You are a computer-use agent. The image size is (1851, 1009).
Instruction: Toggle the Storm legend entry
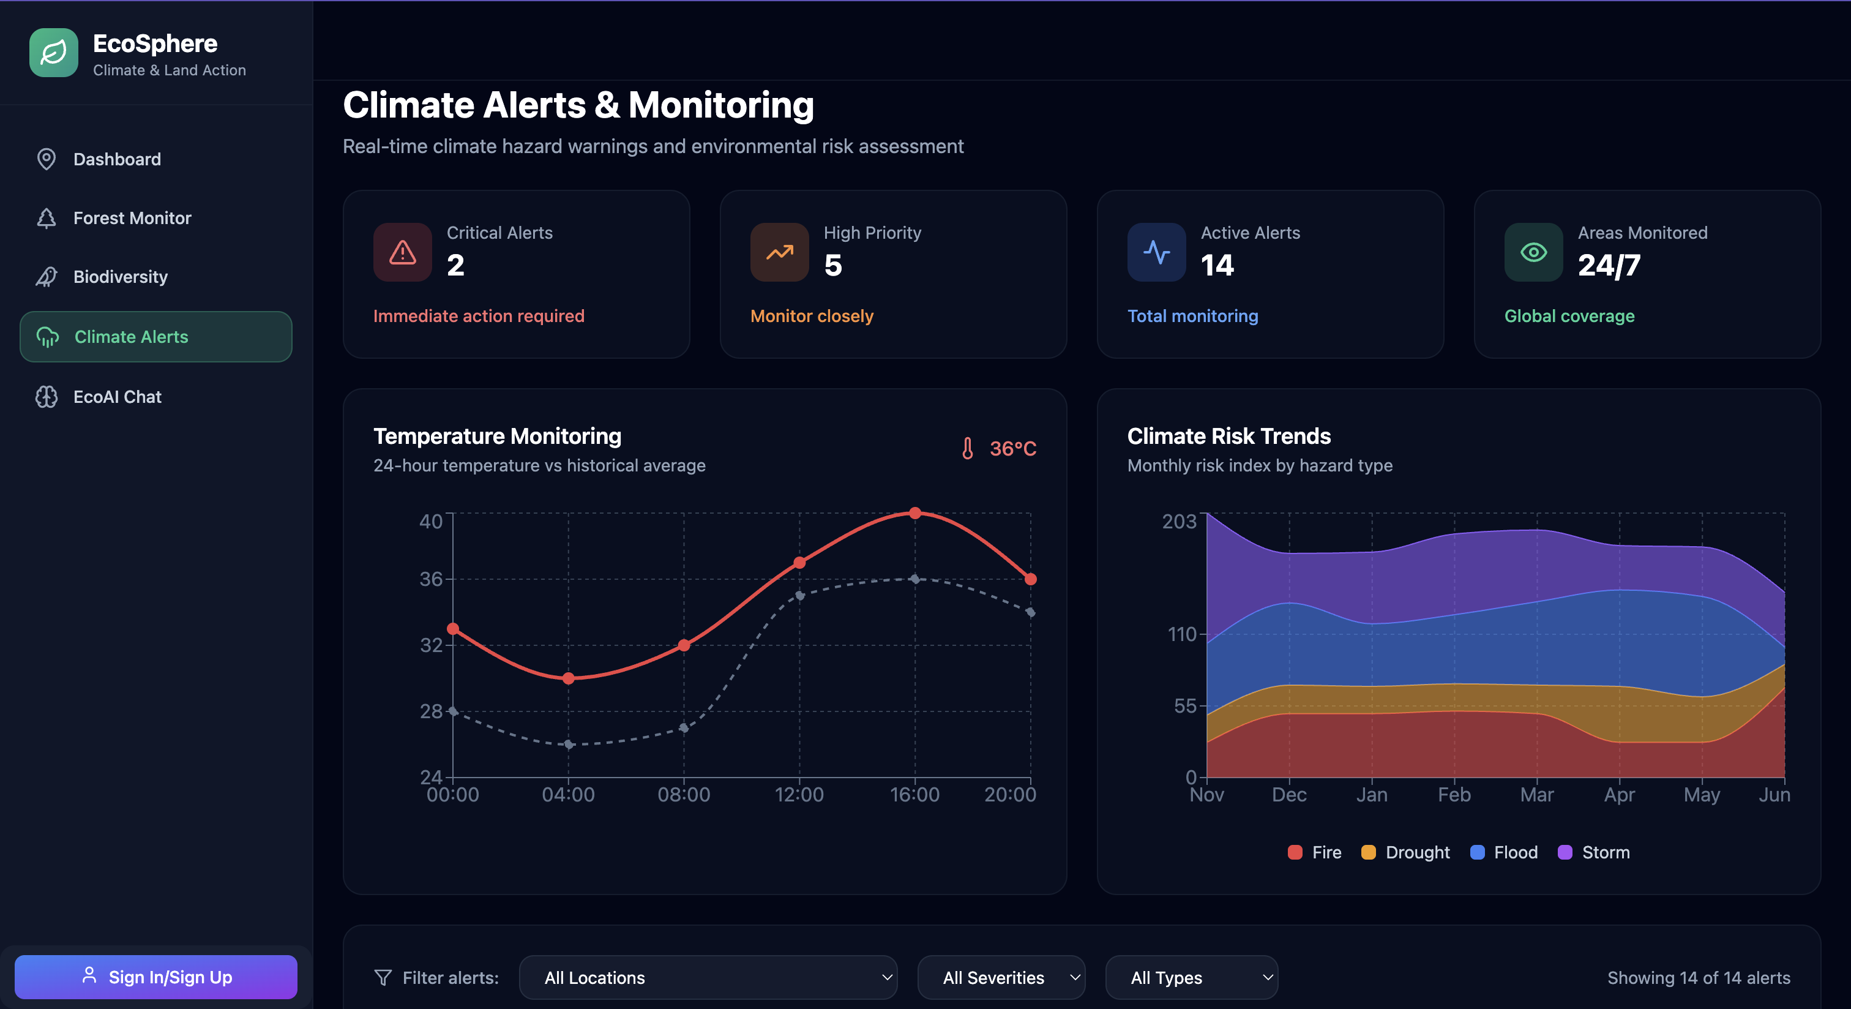1594,852
